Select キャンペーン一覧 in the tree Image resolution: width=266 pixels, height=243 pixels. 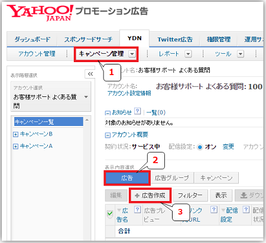[x=48, y=122]
